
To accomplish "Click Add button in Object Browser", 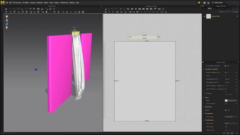I will click(221, 12).
